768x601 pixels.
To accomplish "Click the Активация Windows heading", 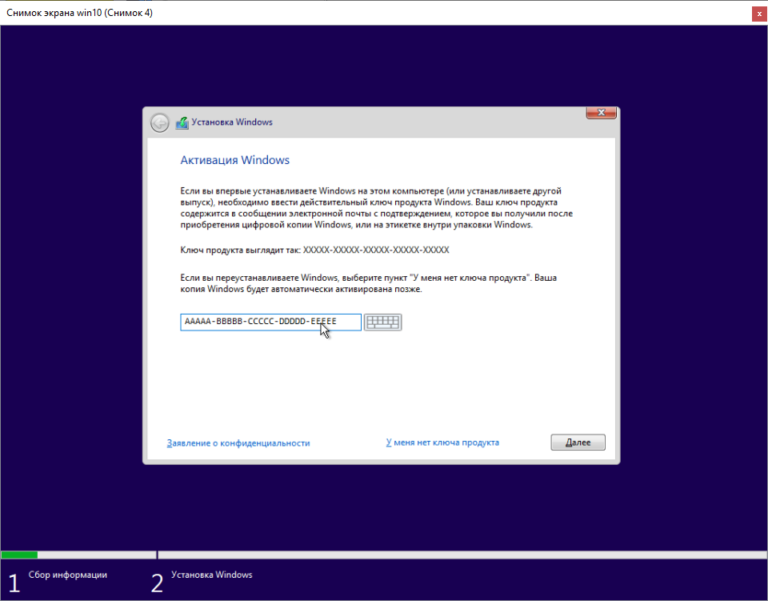I will click(234, 160).
